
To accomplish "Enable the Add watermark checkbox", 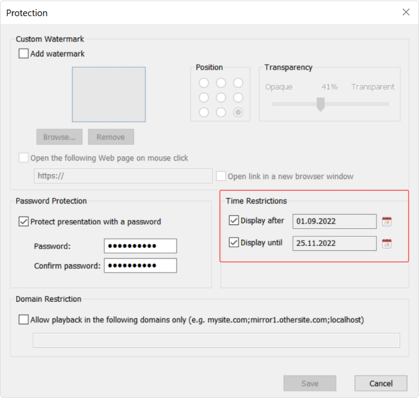I will click(23, 53).
